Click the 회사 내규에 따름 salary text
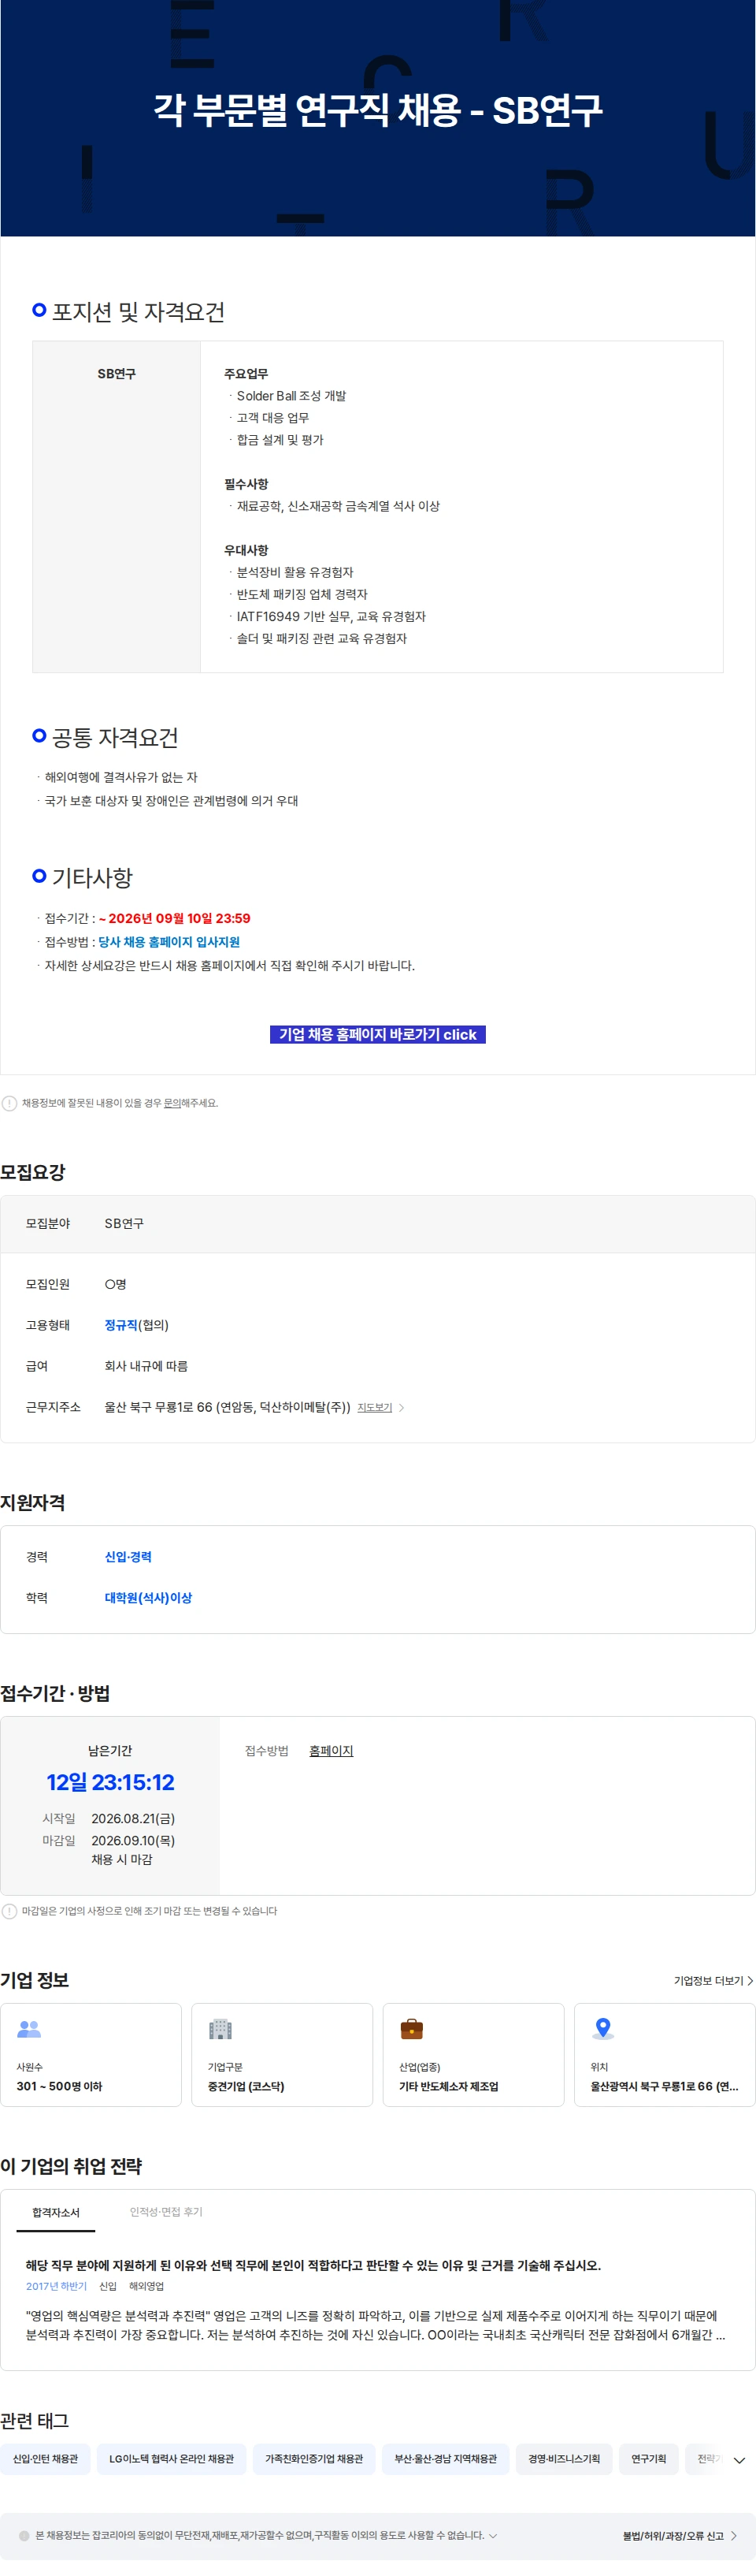This screenshot has width=756, height=2576. (146, 1367)
